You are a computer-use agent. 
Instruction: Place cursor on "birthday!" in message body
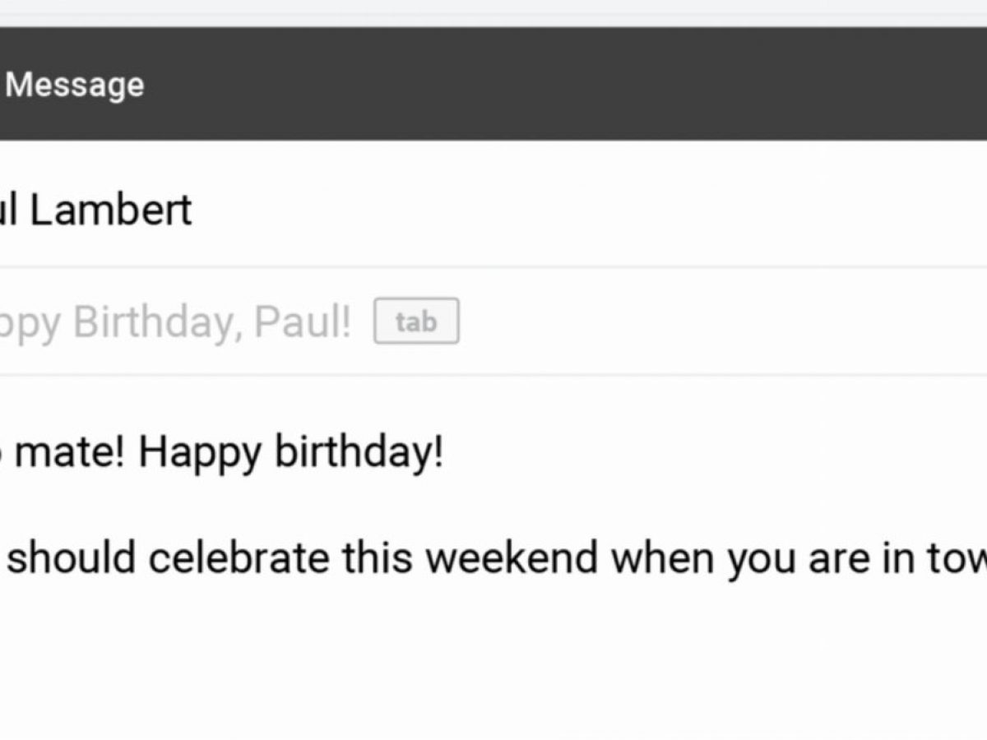pos(359,452)
